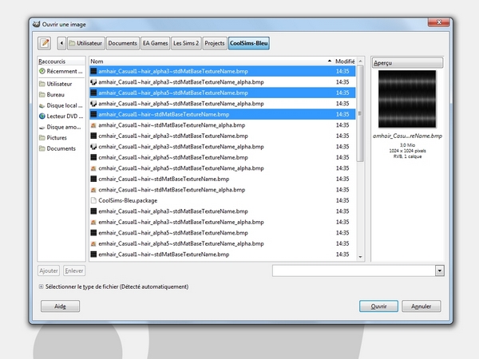
Task: Open Récemment shortcut in sidebar
Action: pos(61,71)
